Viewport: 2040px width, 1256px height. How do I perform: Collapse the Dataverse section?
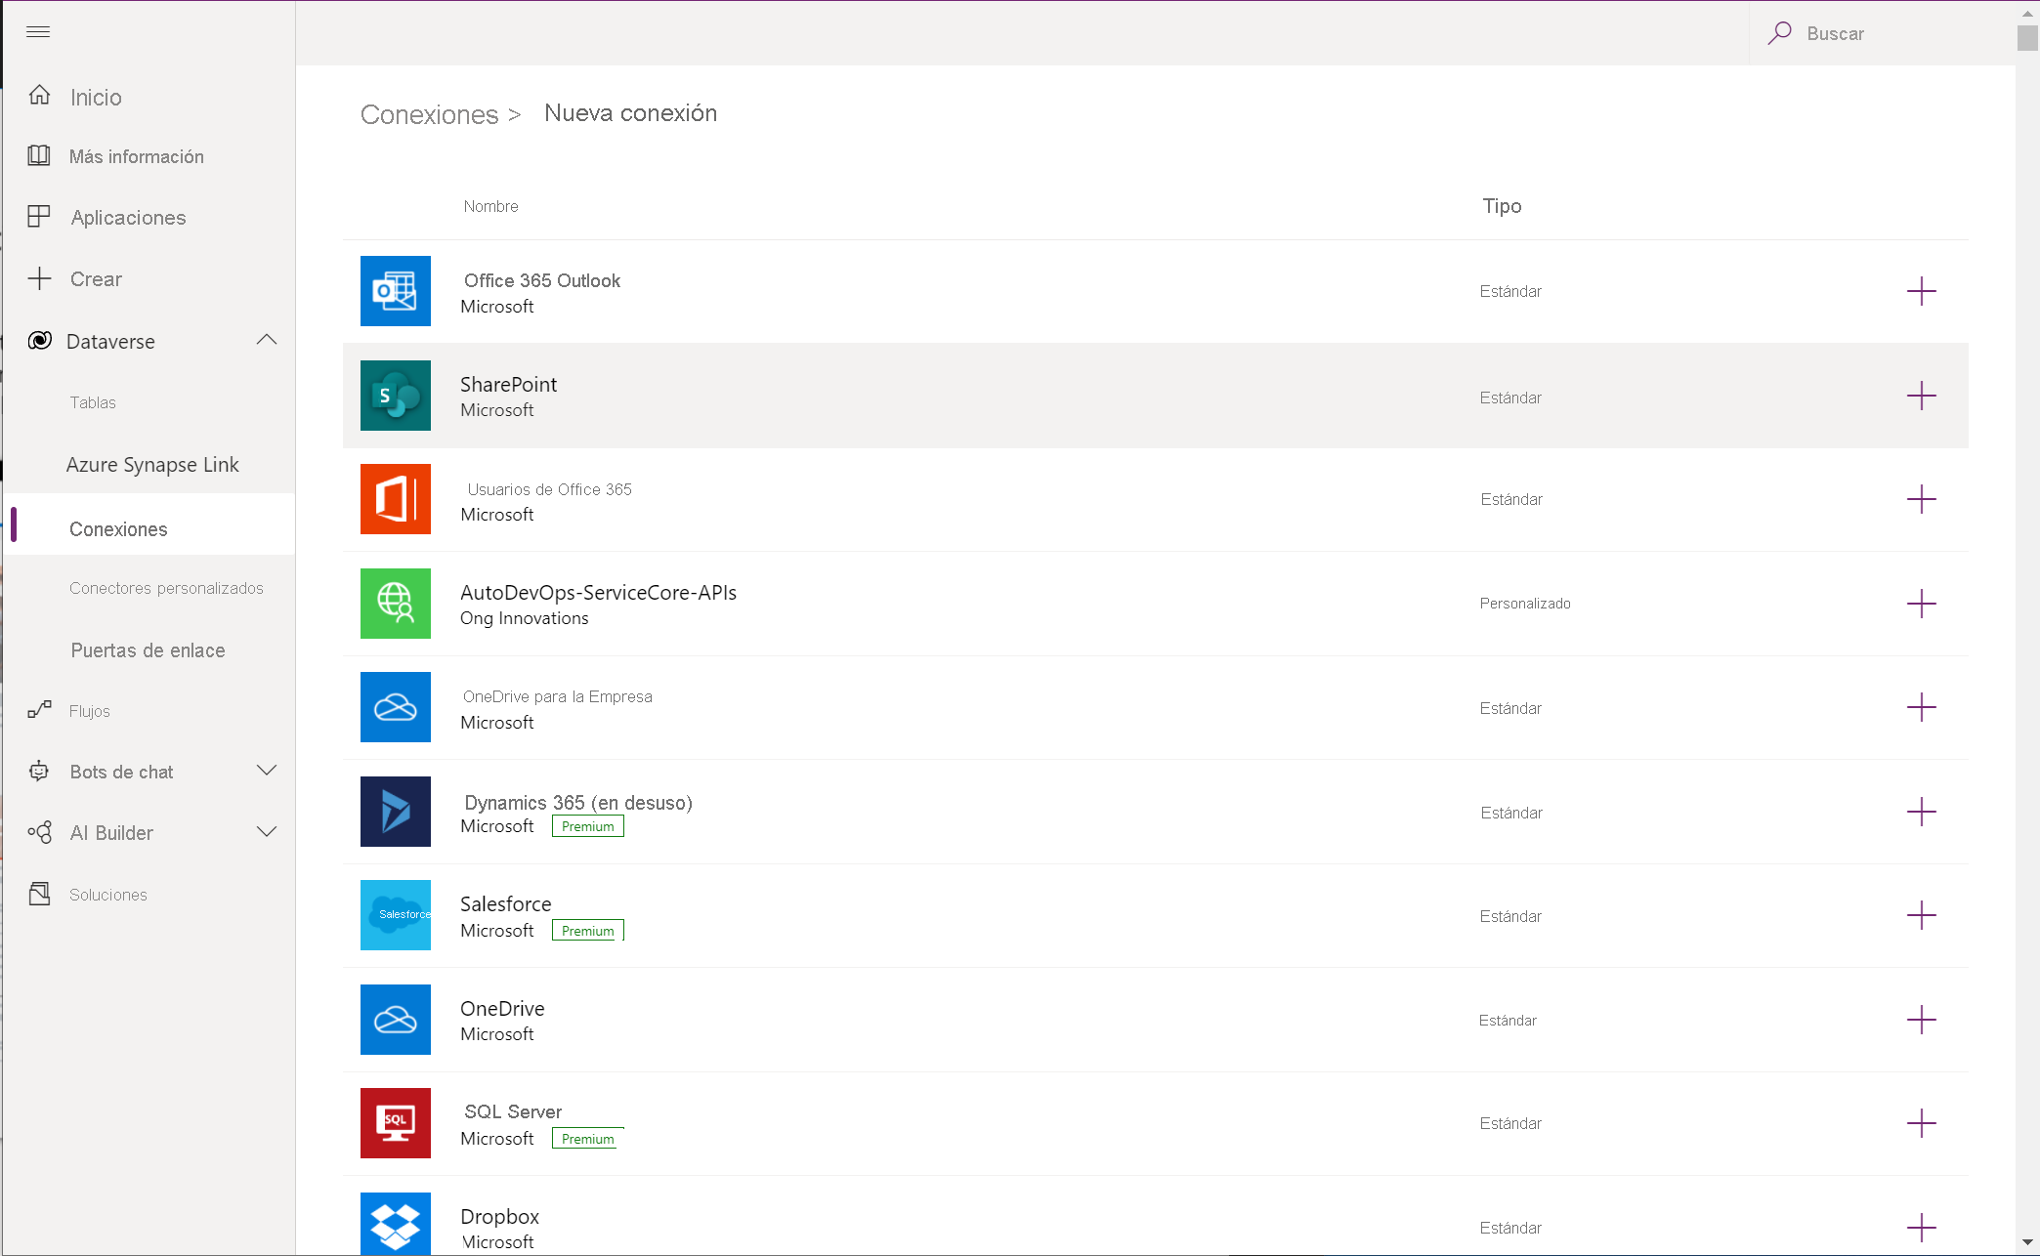(267, 340)
